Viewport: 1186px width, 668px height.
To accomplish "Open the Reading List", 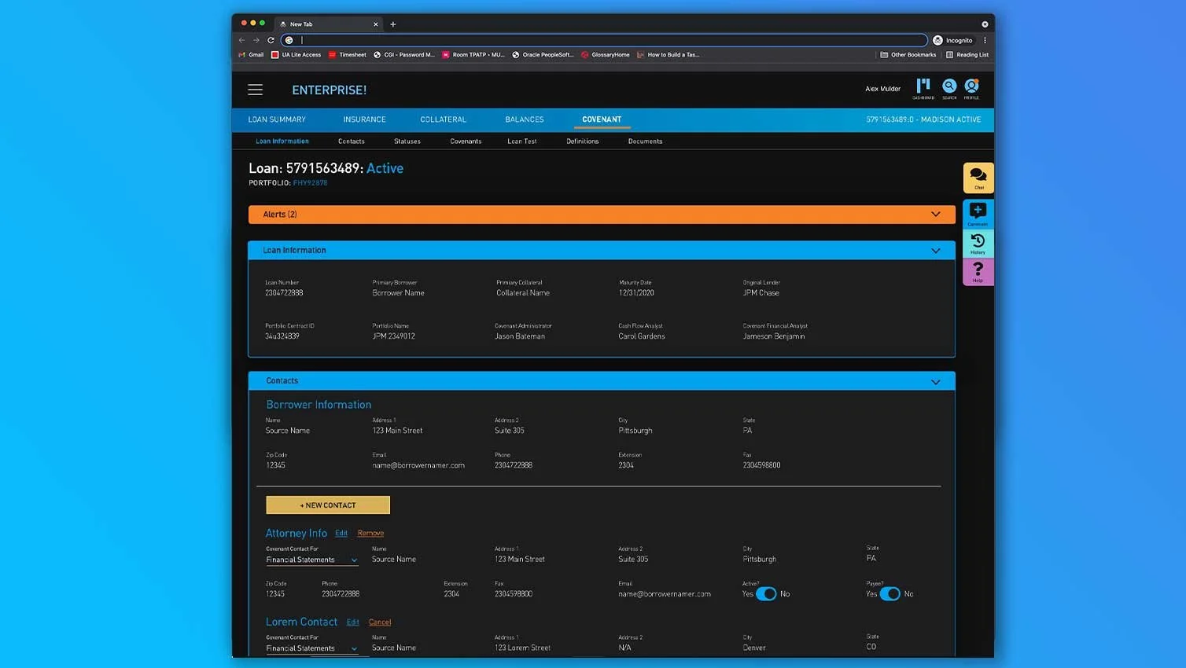I will (967, 55).
